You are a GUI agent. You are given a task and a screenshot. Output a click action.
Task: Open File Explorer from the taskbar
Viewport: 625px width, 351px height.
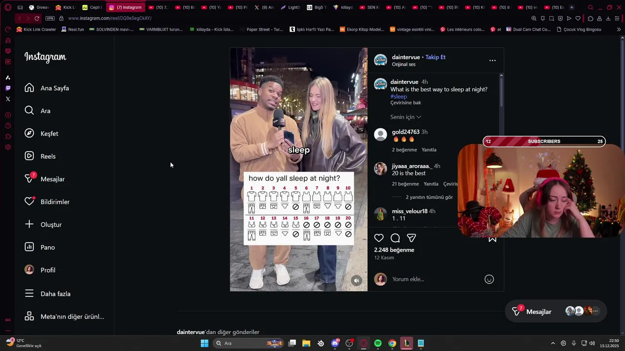point(306,343)
